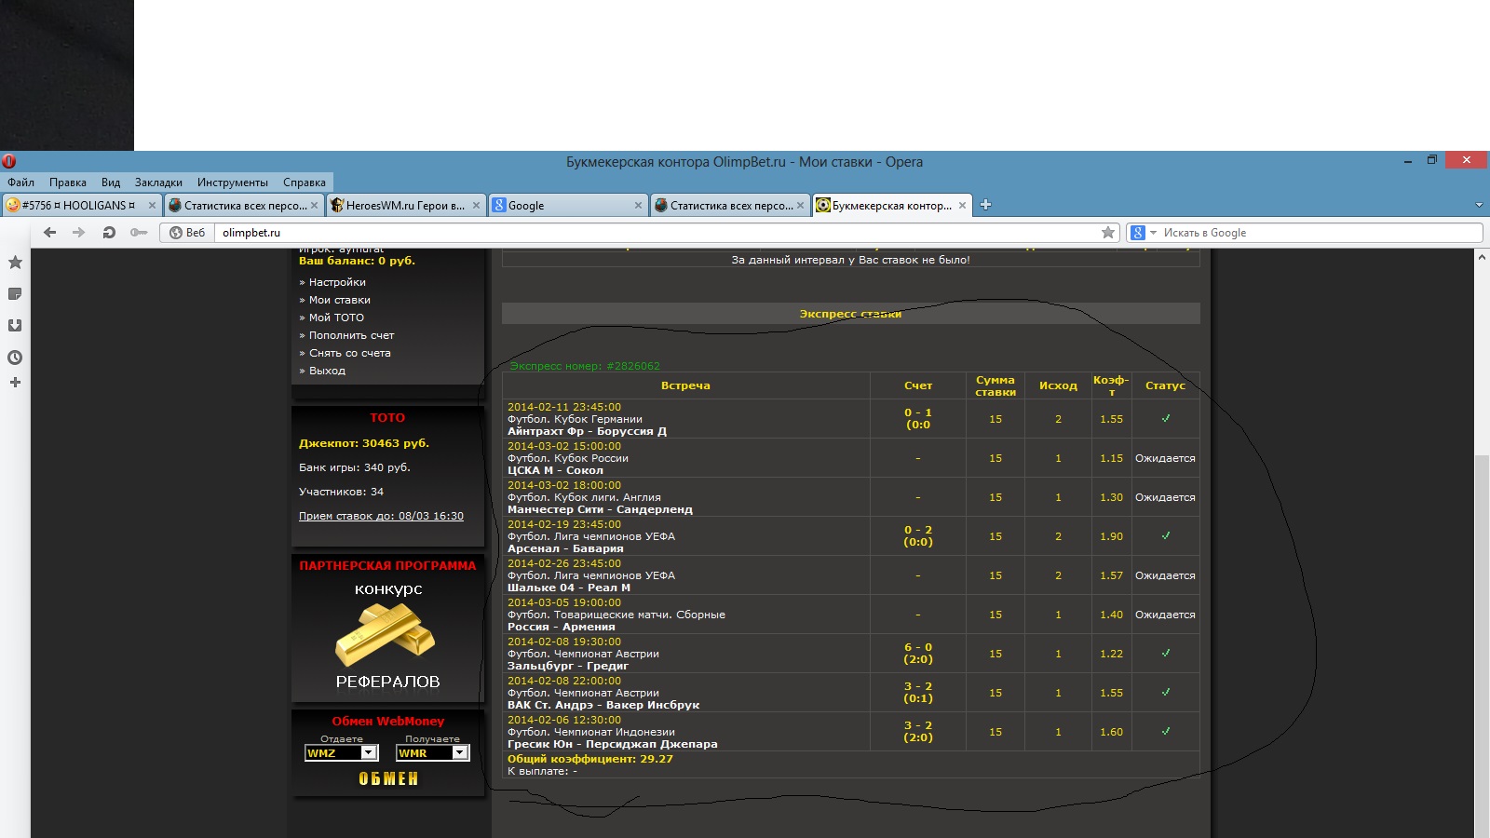
Task: Log out via the Выход link
Action: pos(327,371)
